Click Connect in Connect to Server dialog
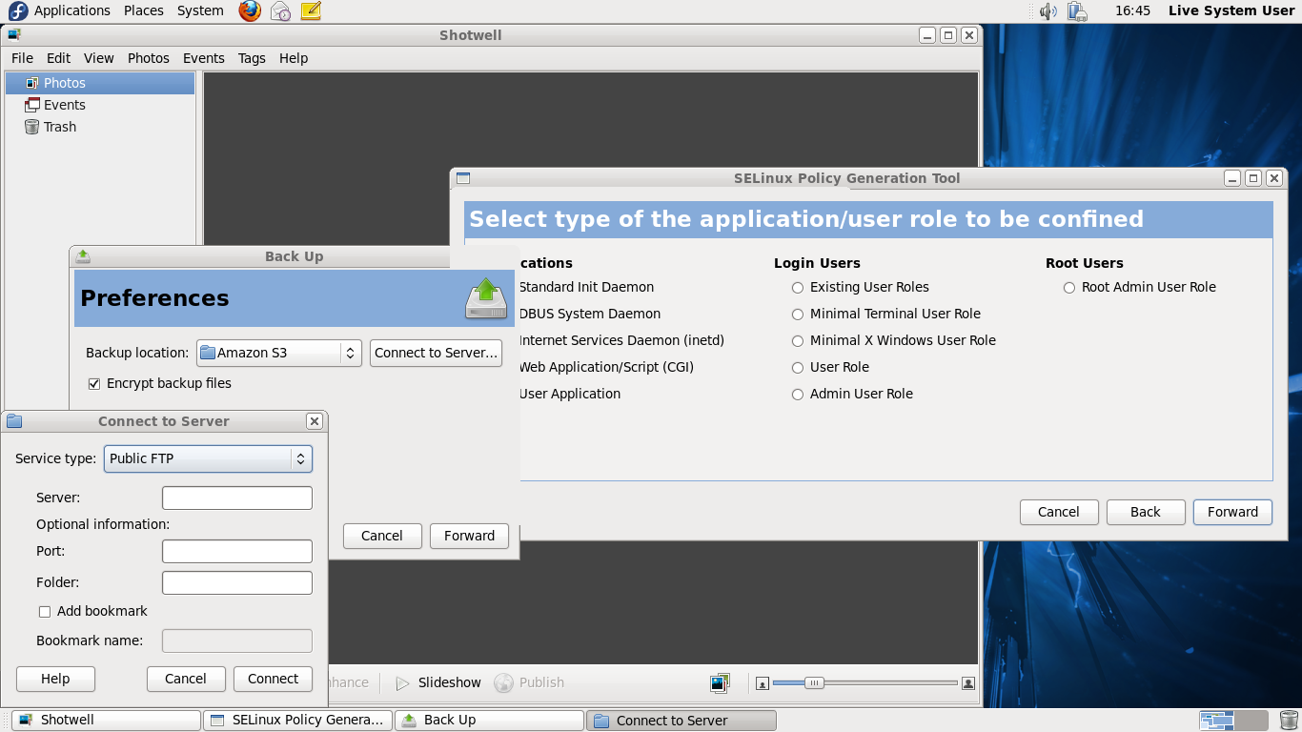 click(273, 679)
